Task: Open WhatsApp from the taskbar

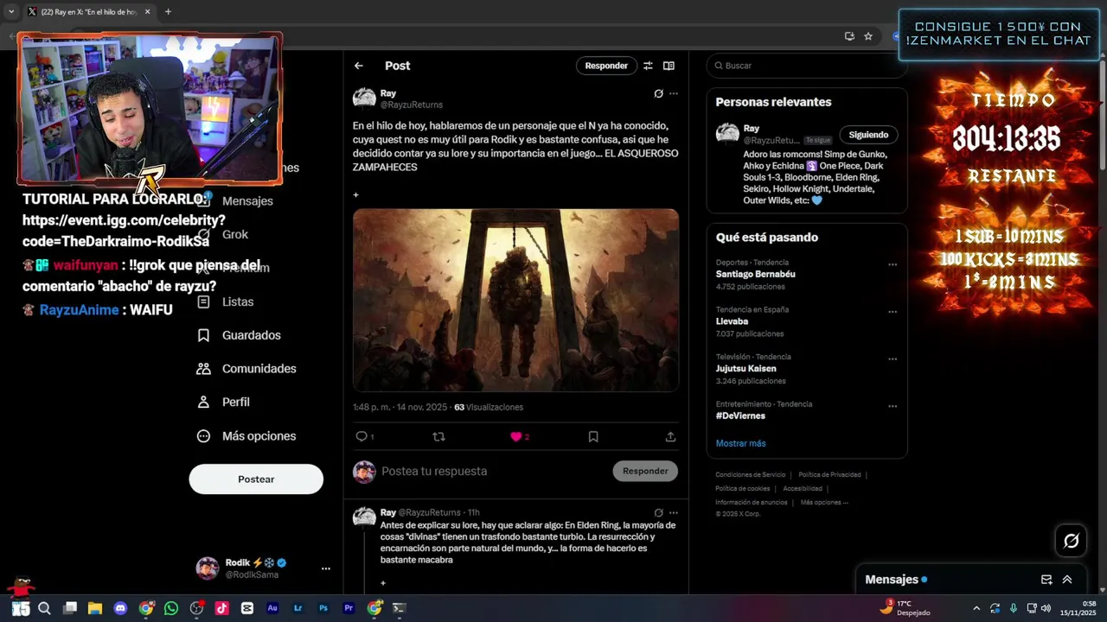Action: [x=171, y=608]
